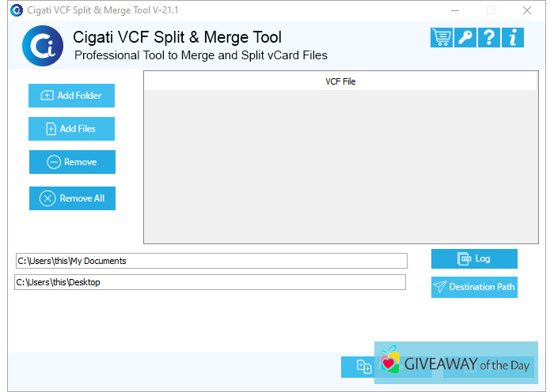This screenshot has width=554, height=392.
Task: Click the Remove button
Action: [72, 162]
